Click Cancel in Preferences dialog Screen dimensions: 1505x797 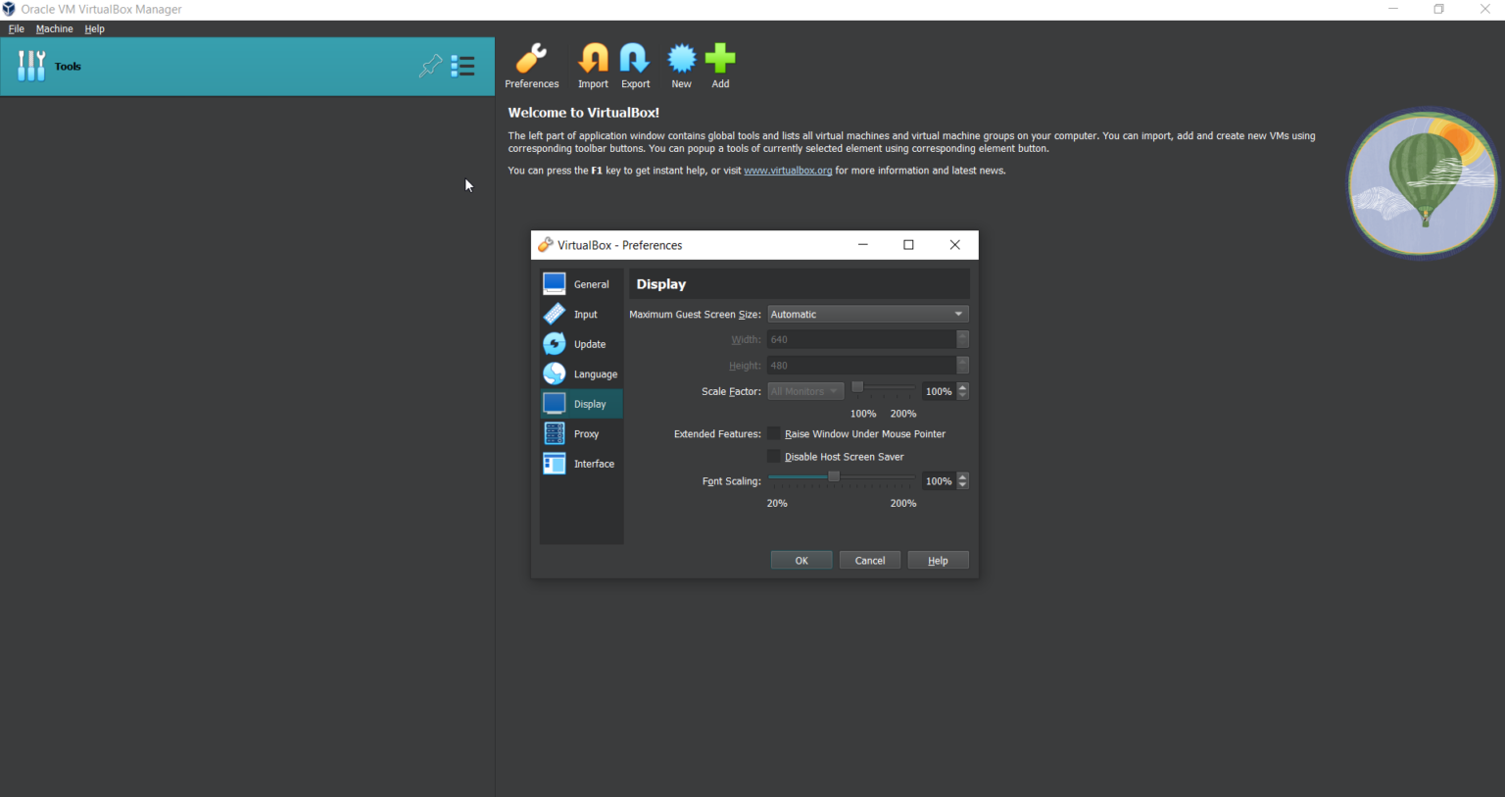click(870, 561)
